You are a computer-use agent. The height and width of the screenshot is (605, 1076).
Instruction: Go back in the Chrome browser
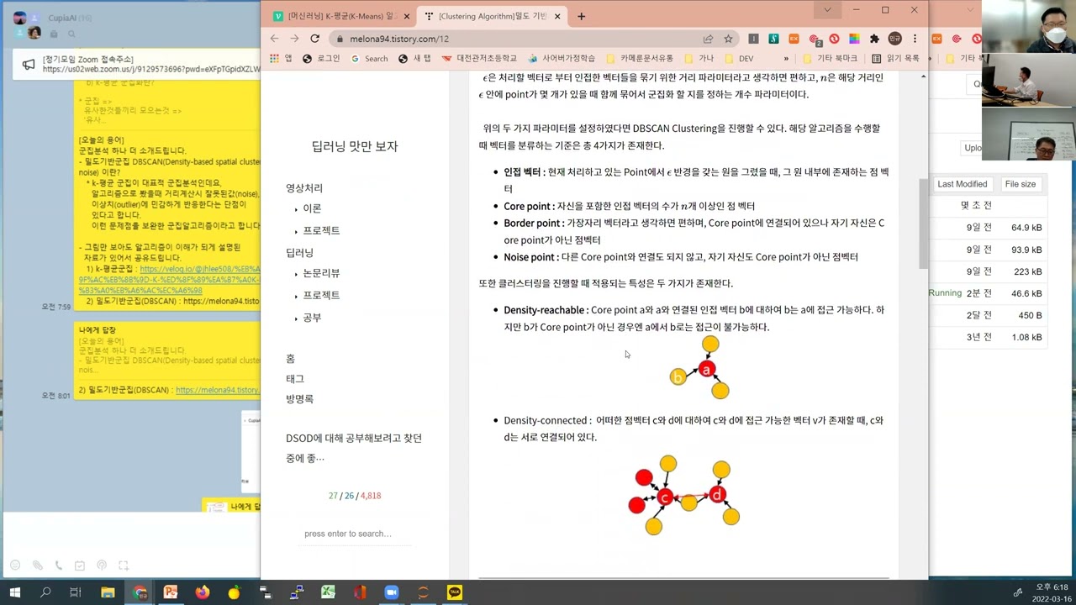point(274,39)
